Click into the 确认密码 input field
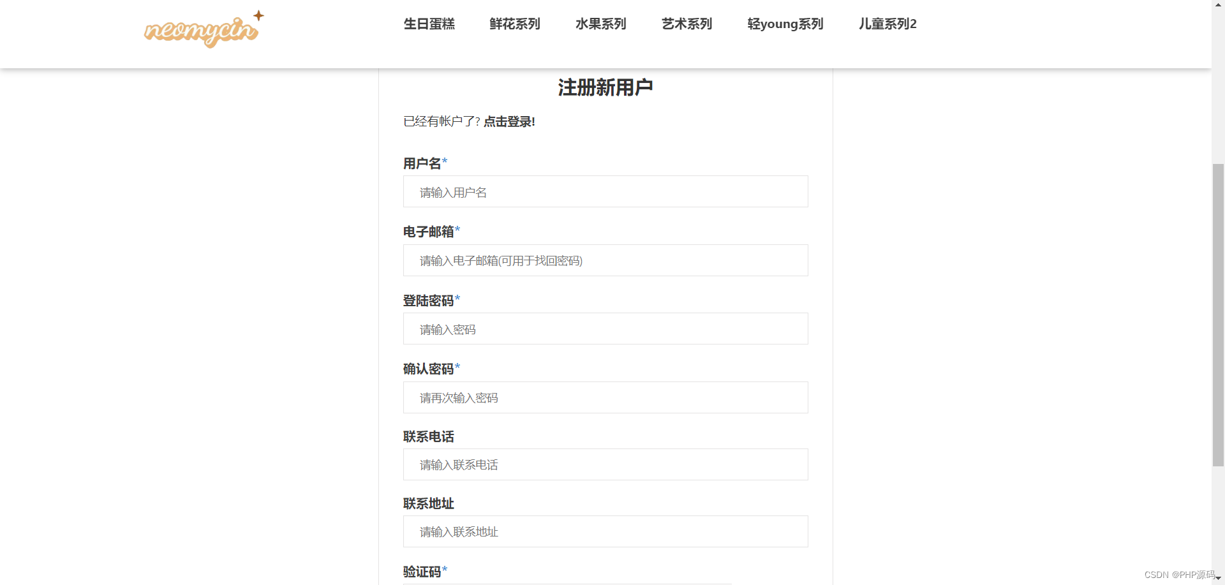 point(605,397)
